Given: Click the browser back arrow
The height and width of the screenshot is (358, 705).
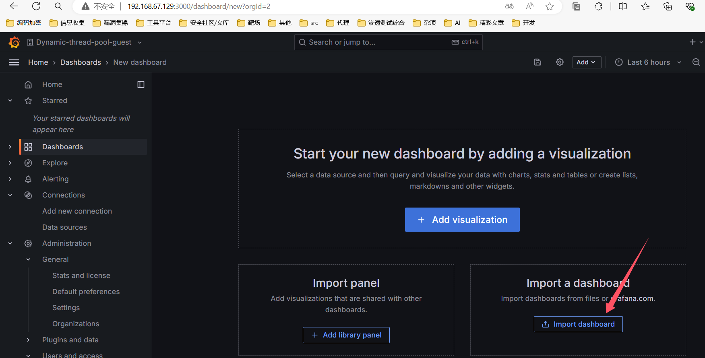Looking at the screenshot, I should coord(14,6).
